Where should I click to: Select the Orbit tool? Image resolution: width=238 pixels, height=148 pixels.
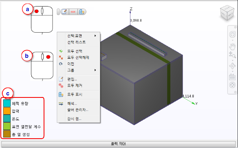click(x=232, y=66)
